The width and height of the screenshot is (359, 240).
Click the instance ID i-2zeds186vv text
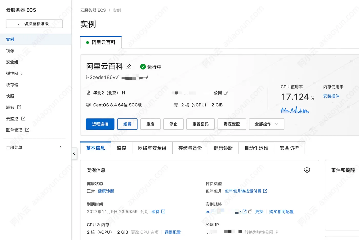[103, 77]
